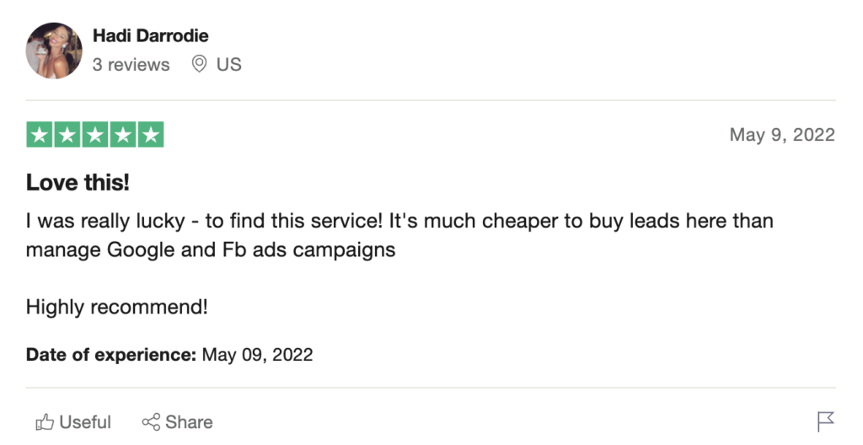Image resolution: width=863 pixels, height=445 pixels.
Task: Click the "Highly recommend!" line
Action: click(x=117, y=308)
